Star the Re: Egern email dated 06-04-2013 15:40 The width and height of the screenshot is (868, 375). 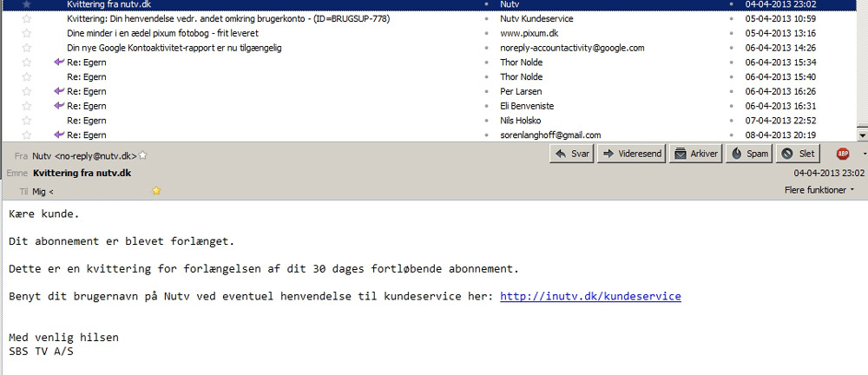(x=27, y=76)
